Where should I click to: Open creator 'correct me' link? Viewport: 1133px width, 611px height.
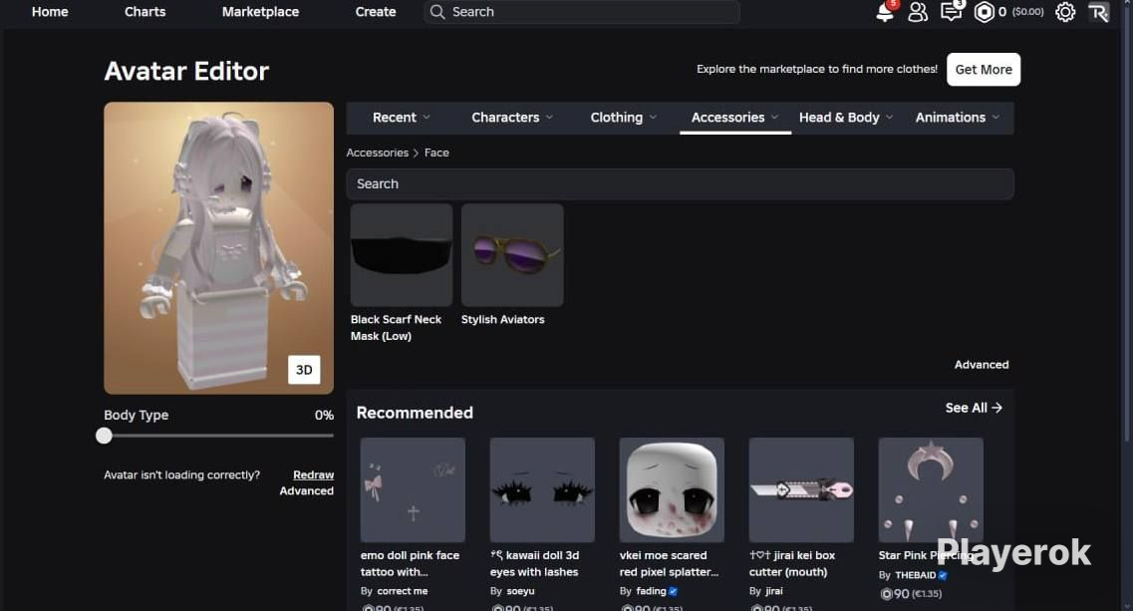tap(403, 591)
